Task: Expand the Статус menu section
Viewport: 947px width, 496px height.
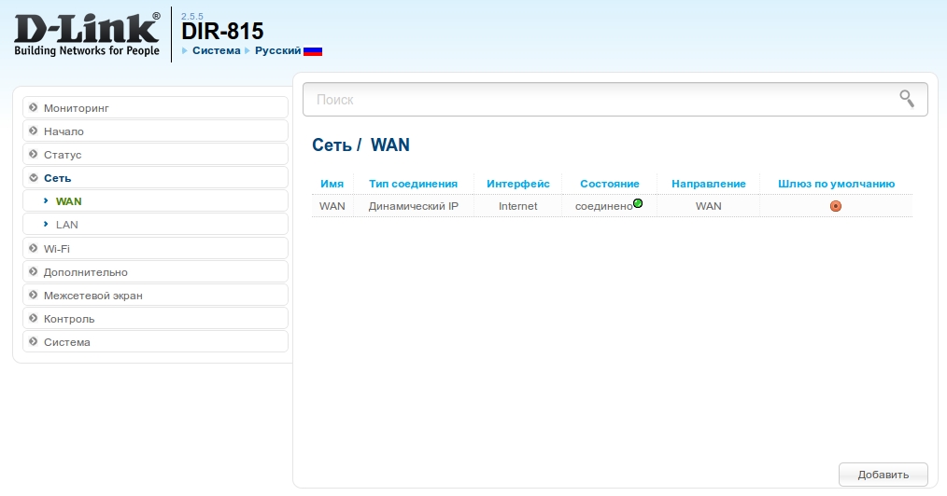Action: [154, 155]
